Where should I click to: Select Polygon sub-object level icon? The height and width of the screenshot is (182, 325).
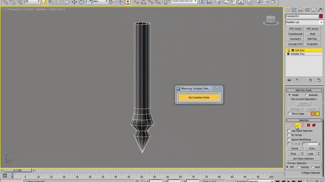308,125
